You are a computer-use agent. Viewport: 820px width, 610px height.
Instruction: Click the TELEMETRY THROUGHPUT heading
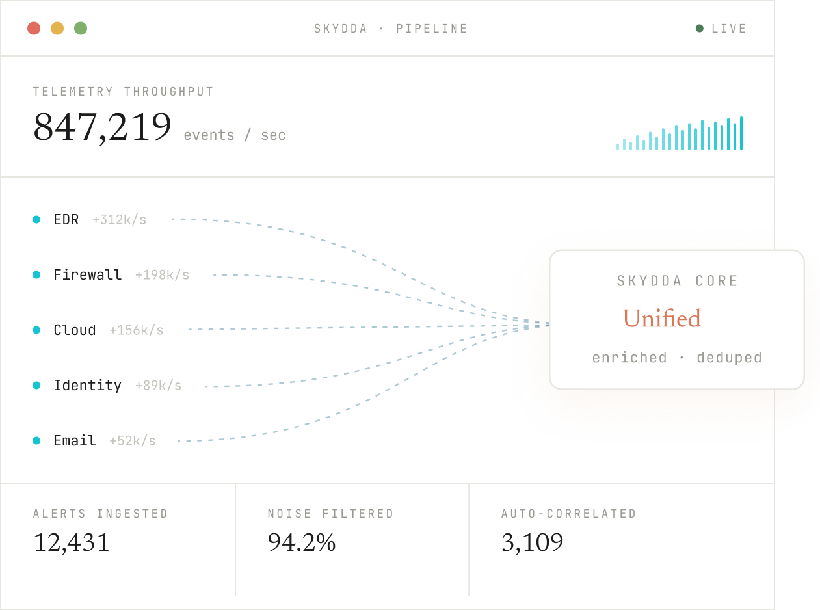pyautogui.click(x=124, y=92)
